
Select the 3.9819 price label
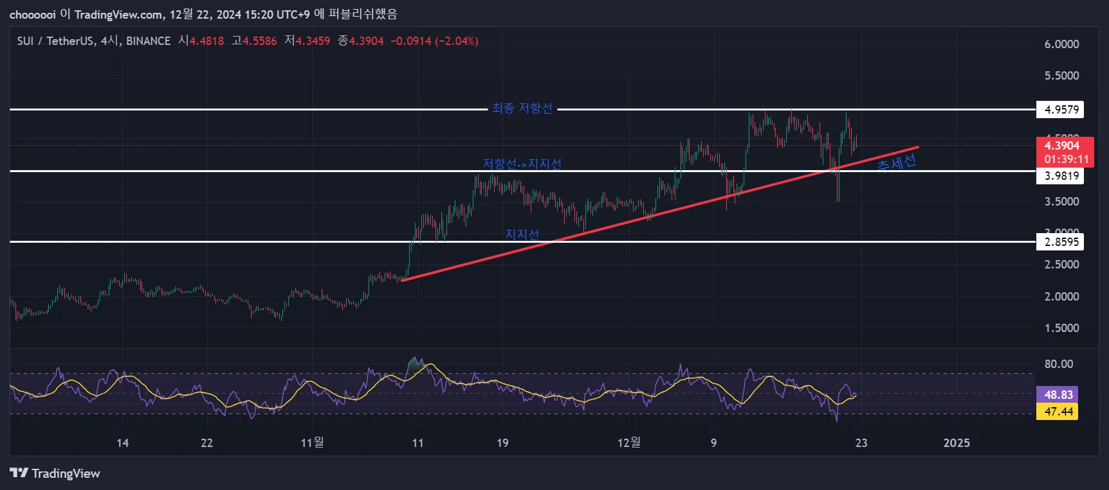click(x=1060, y=176)
